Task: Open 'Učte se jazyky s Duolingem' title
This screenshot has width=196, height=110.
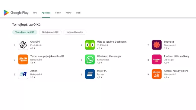Action: pos(112,42)
